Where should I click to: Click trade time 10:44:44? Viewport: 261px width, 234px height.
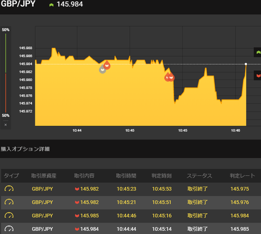click(x=127, y=229)
